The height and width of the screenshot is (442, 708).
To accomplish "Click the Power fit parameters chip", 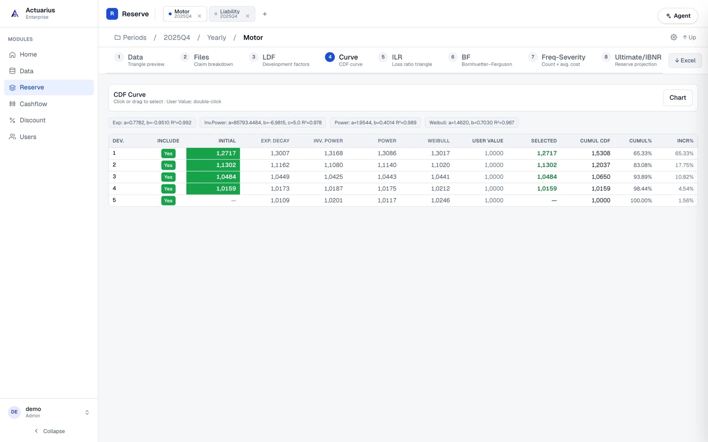I will click(375, 122).
